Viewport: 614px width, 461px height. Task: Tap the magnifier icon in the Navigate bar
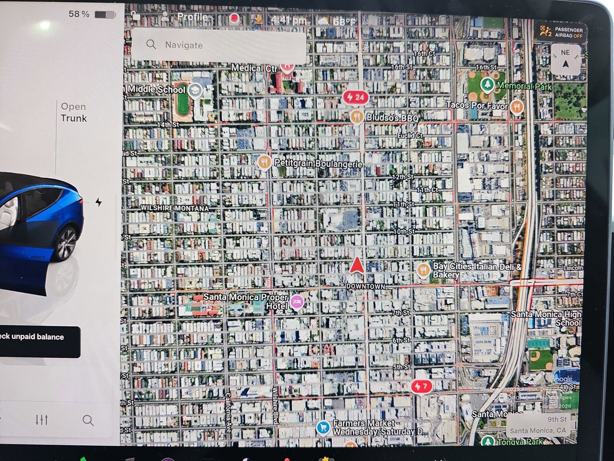151,45
